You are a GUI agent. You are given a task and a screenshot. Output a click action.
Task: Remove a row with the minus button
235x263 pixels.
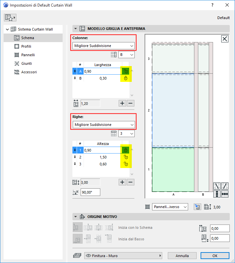pos(131,182)
